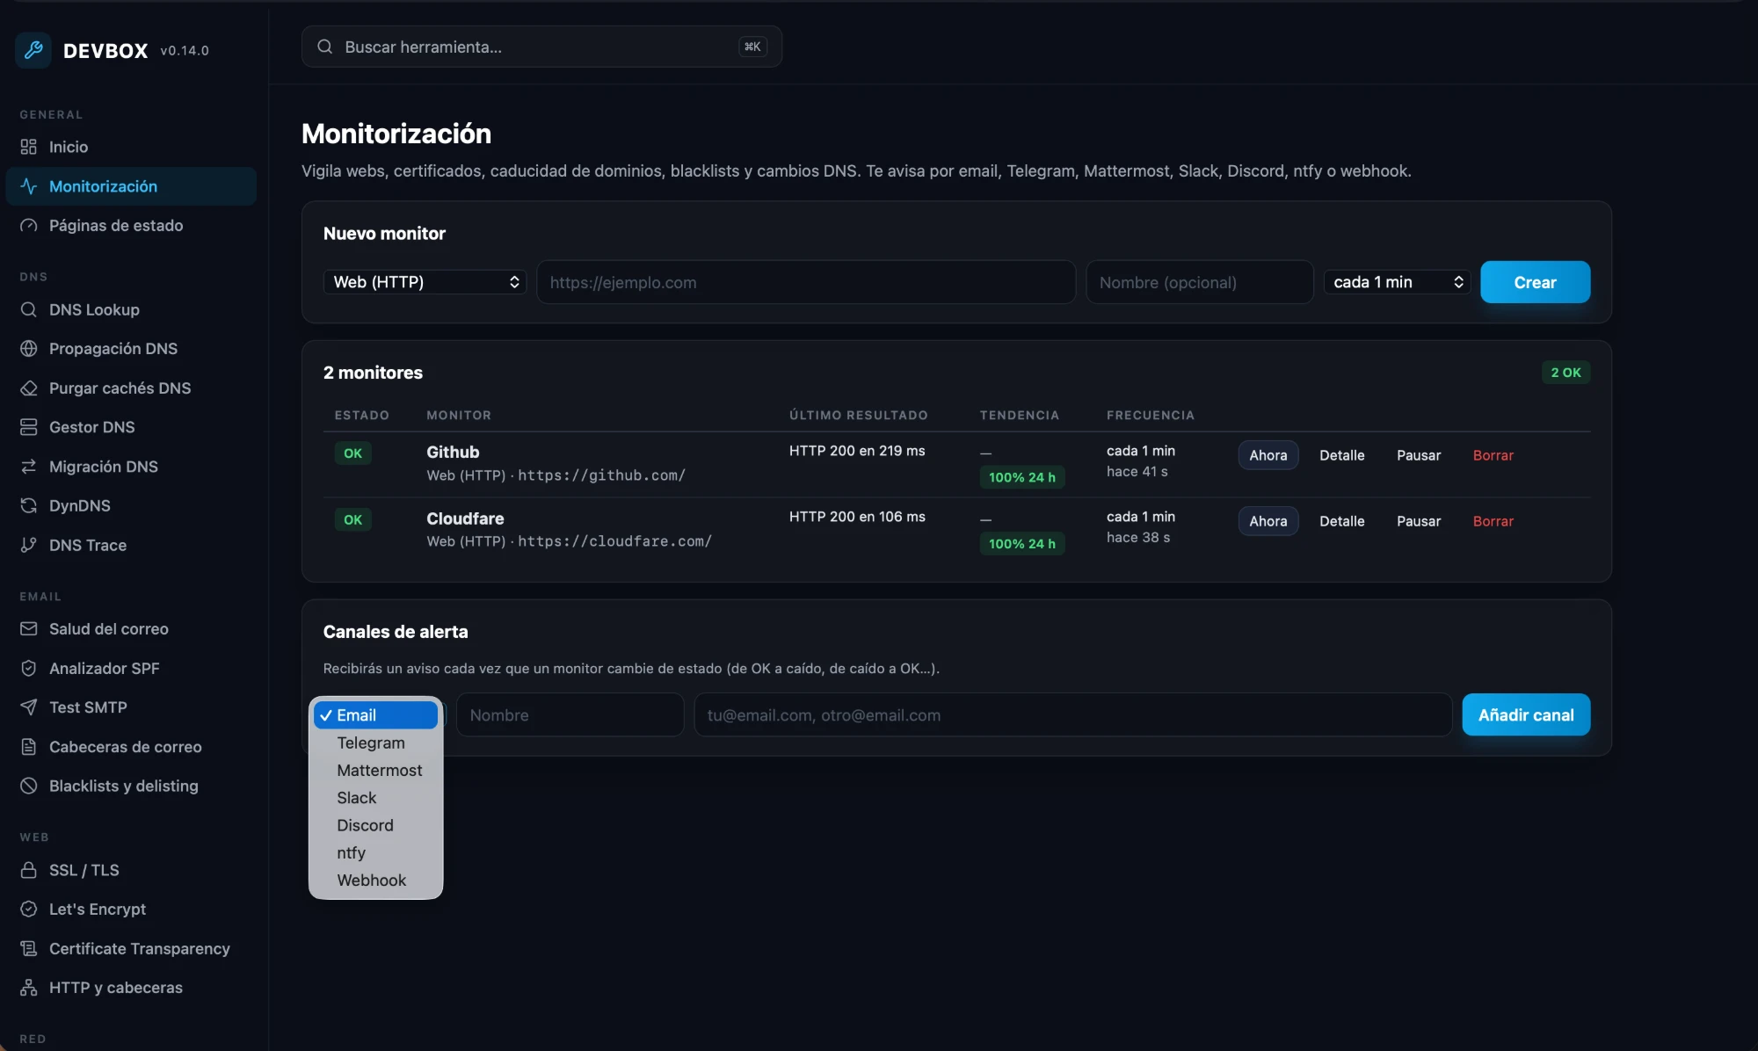Click the Añadir canal button
This screenshot has width=1758, height=1051.
1526,715
